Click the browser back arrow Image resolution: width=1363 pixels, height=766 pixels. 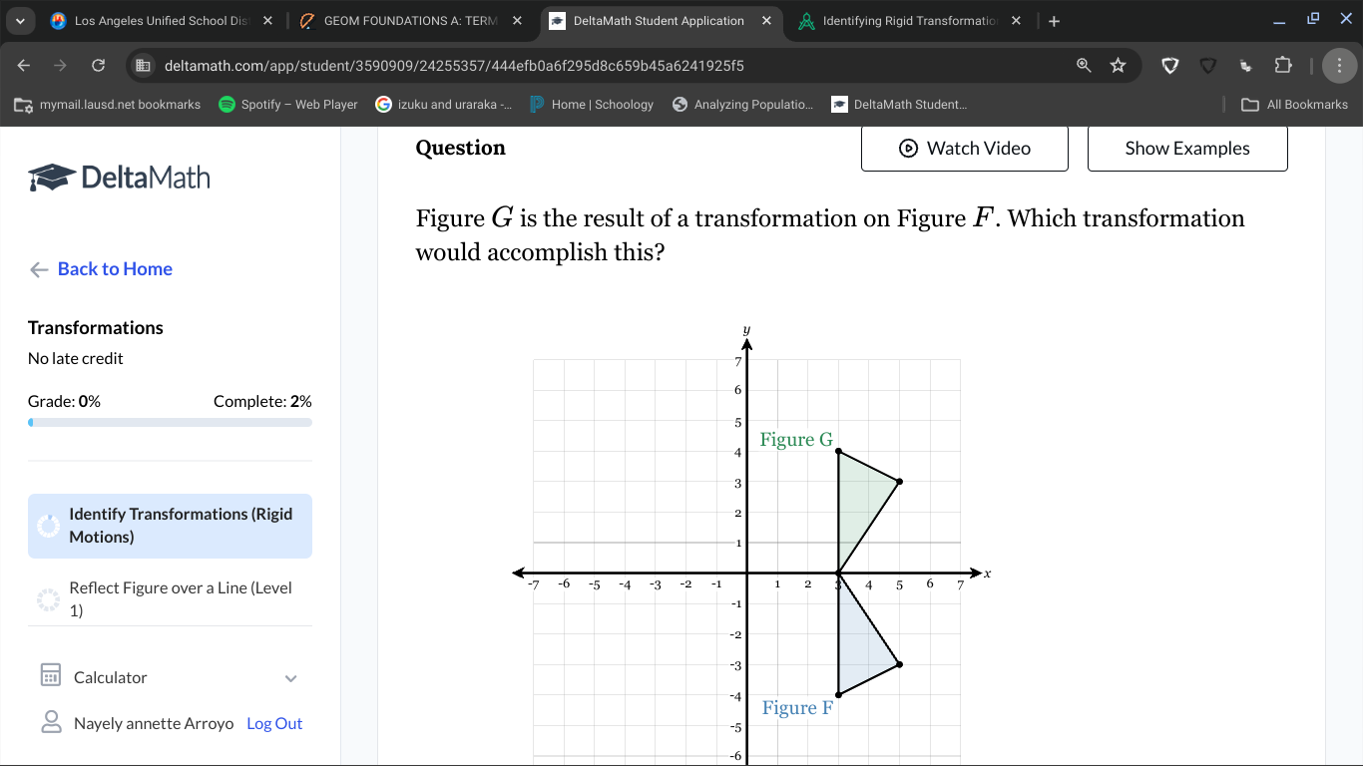tap(24, 66)
